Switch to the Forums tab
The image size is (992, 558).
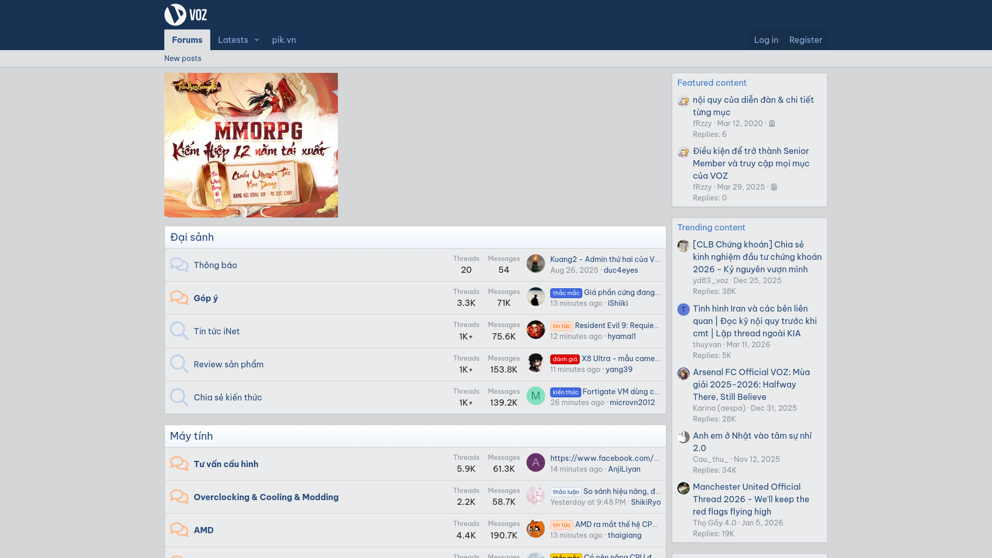coord(187,40)
